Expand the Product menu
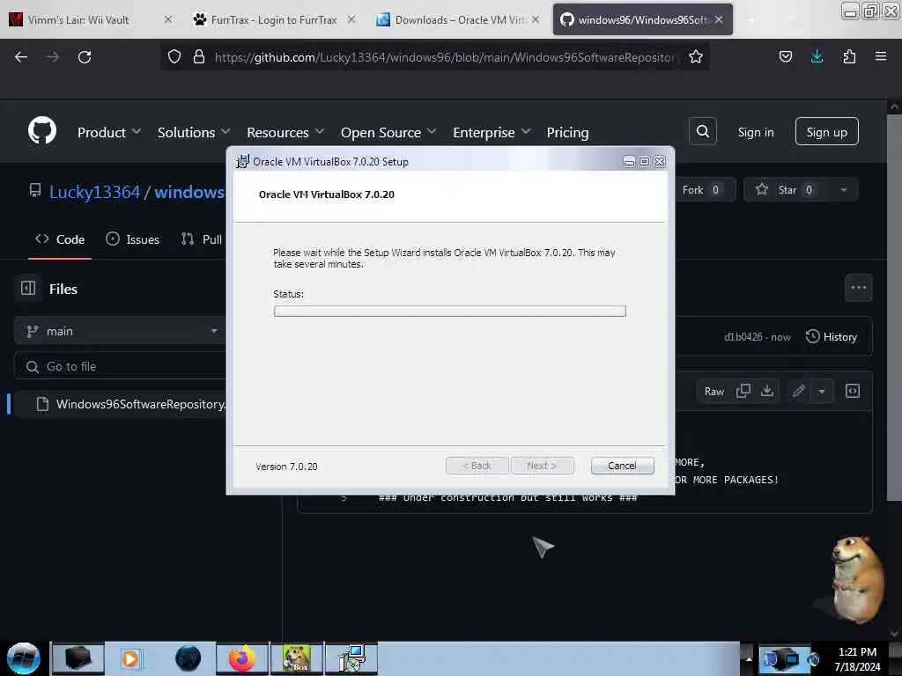Image resolution: width=902 pixels, height=676 pixels. [x=109, y=132]
